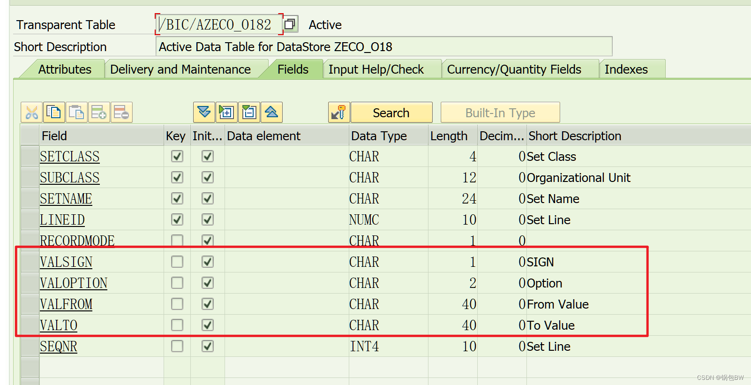Click the Length column header

(453, 136)
